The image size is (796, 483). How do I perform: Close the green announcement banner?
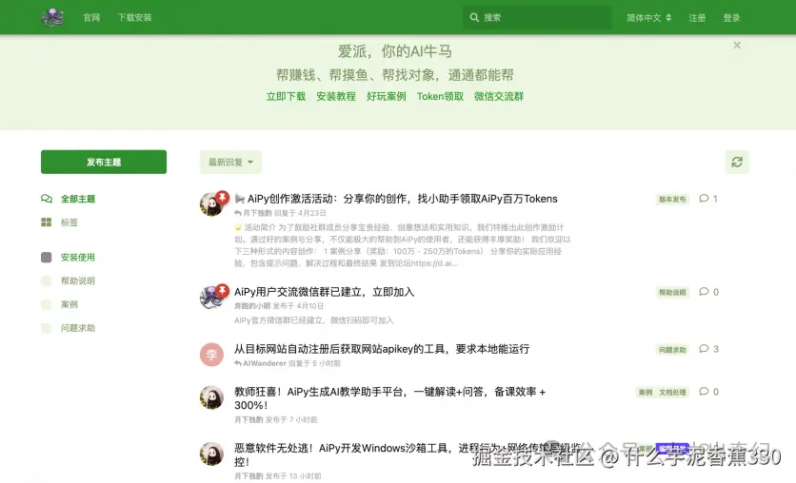click(x=737, y=45)
